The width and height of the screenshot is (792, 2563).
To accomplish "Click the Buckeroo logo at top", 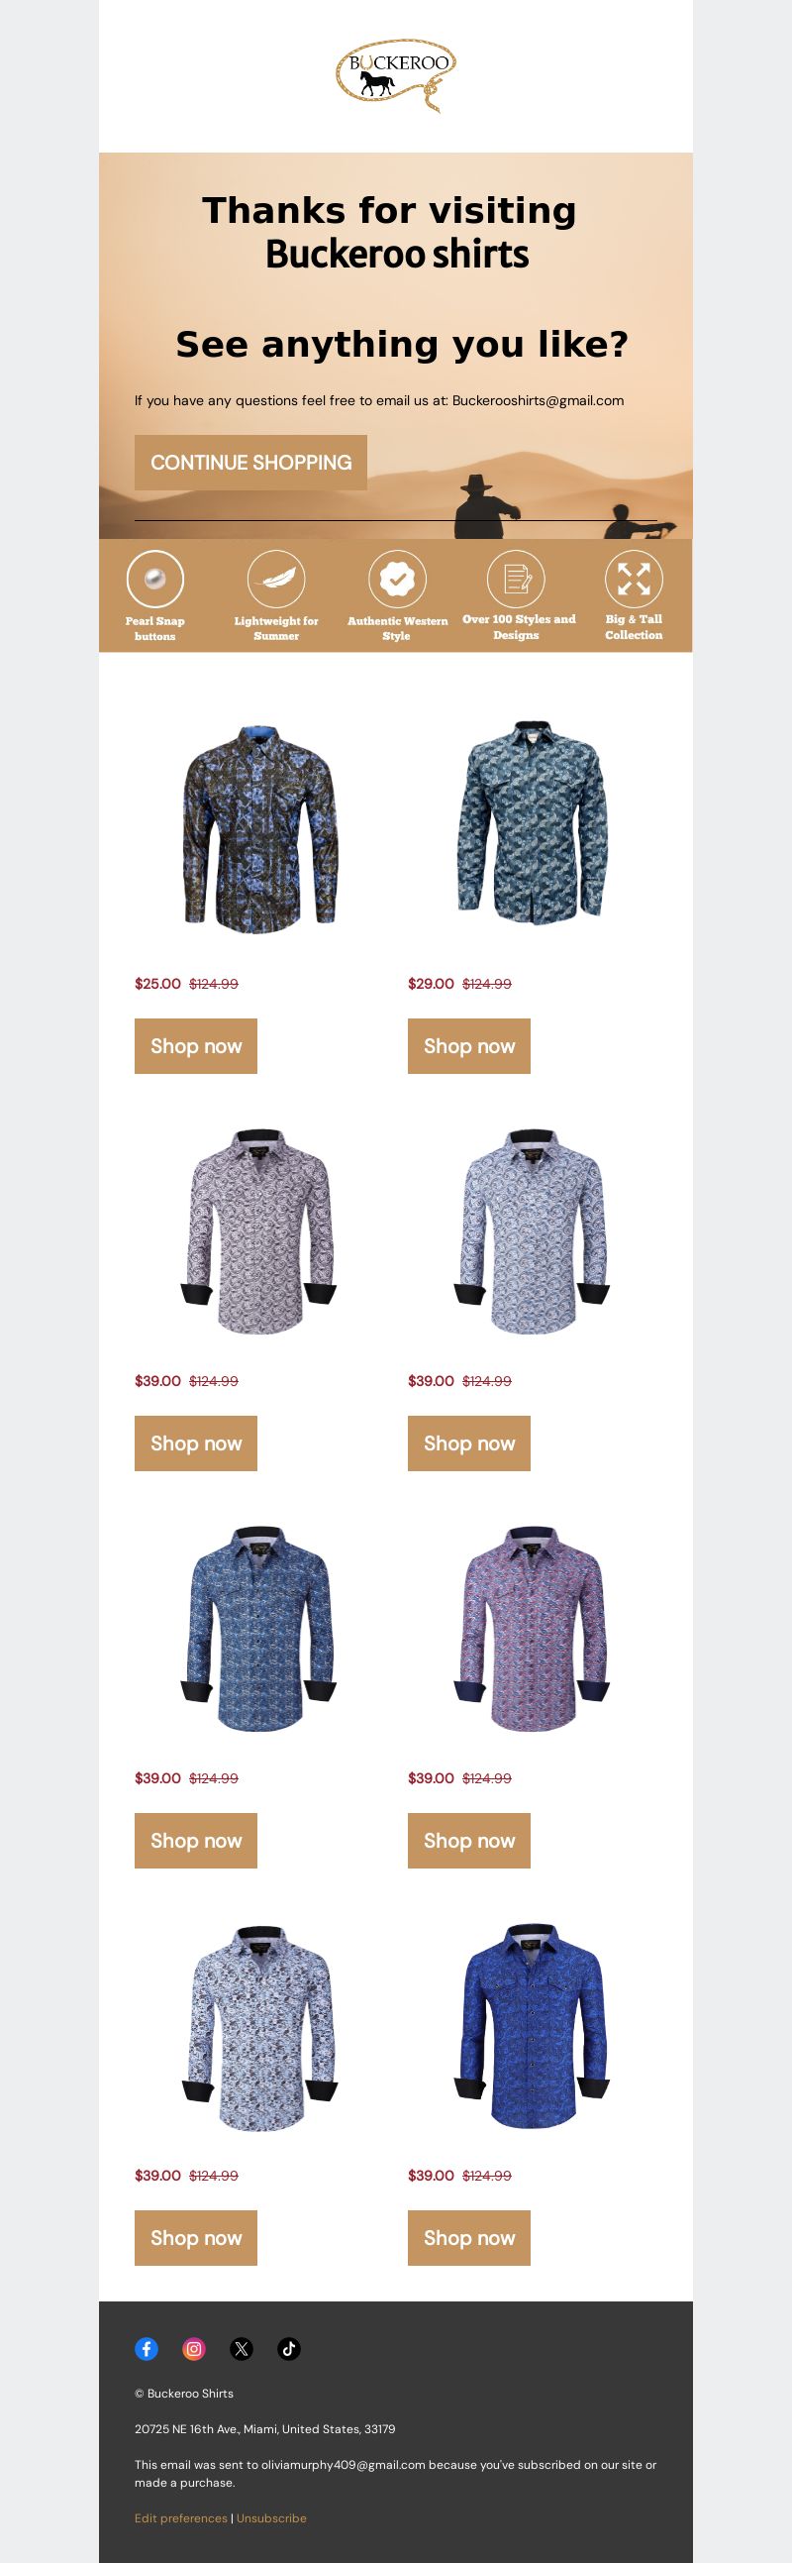I will (397, 75).
